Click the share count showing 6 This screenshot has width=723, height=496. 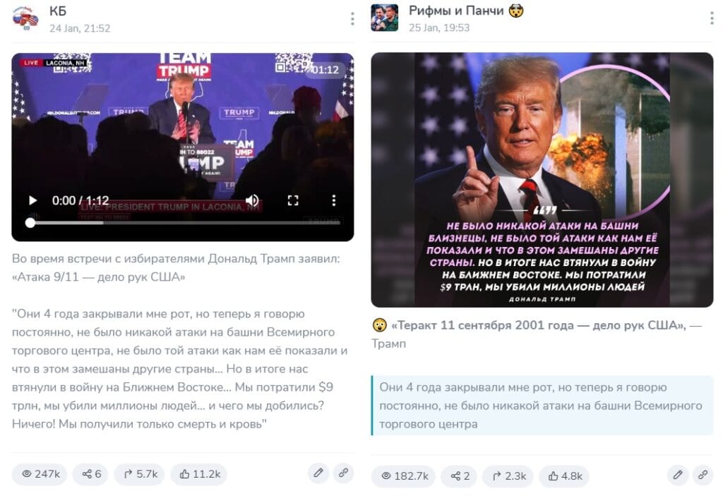pos(90,474)
